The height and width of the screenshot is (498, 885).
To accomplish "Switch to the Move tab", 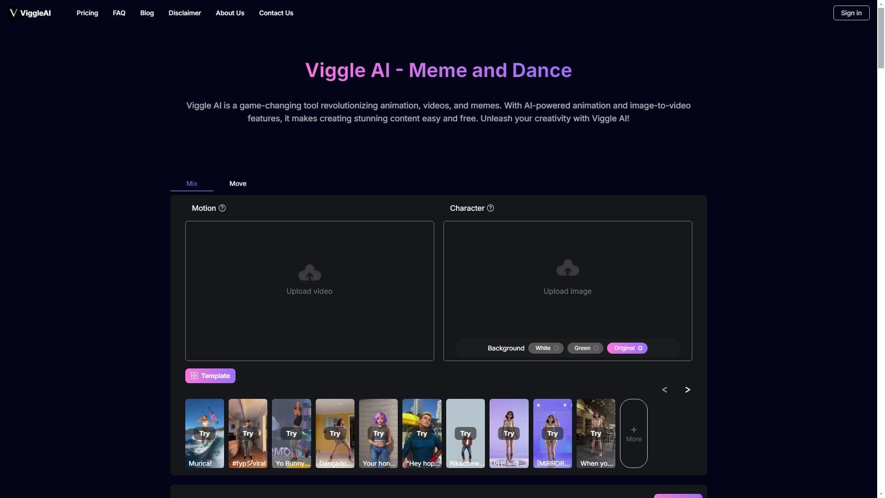I will pyautogui.click(x=238, y=184).
